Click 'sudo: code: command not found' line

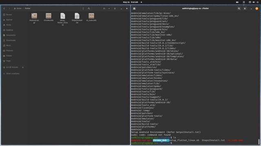tap(150, 135)
